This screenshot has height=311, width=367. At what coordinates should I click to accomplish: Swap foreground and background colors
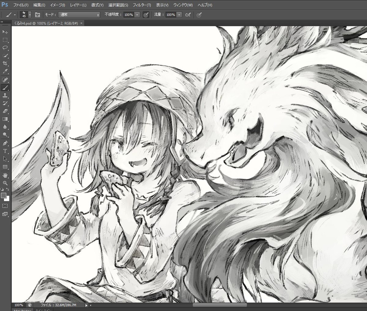click(x=8, y=189)
